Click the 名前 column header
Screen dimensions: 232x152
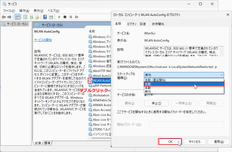92,31
